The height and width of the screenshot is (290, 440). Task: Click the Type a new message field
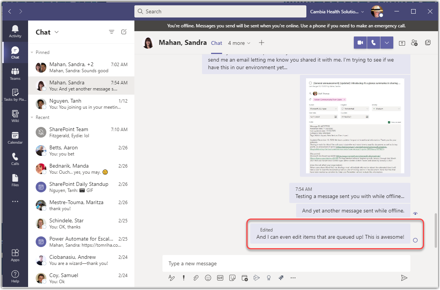coord(266,263)
